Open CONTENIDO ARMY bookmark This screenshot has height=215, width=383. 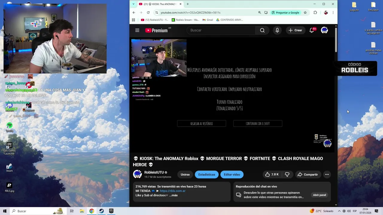tap(229, 20)
